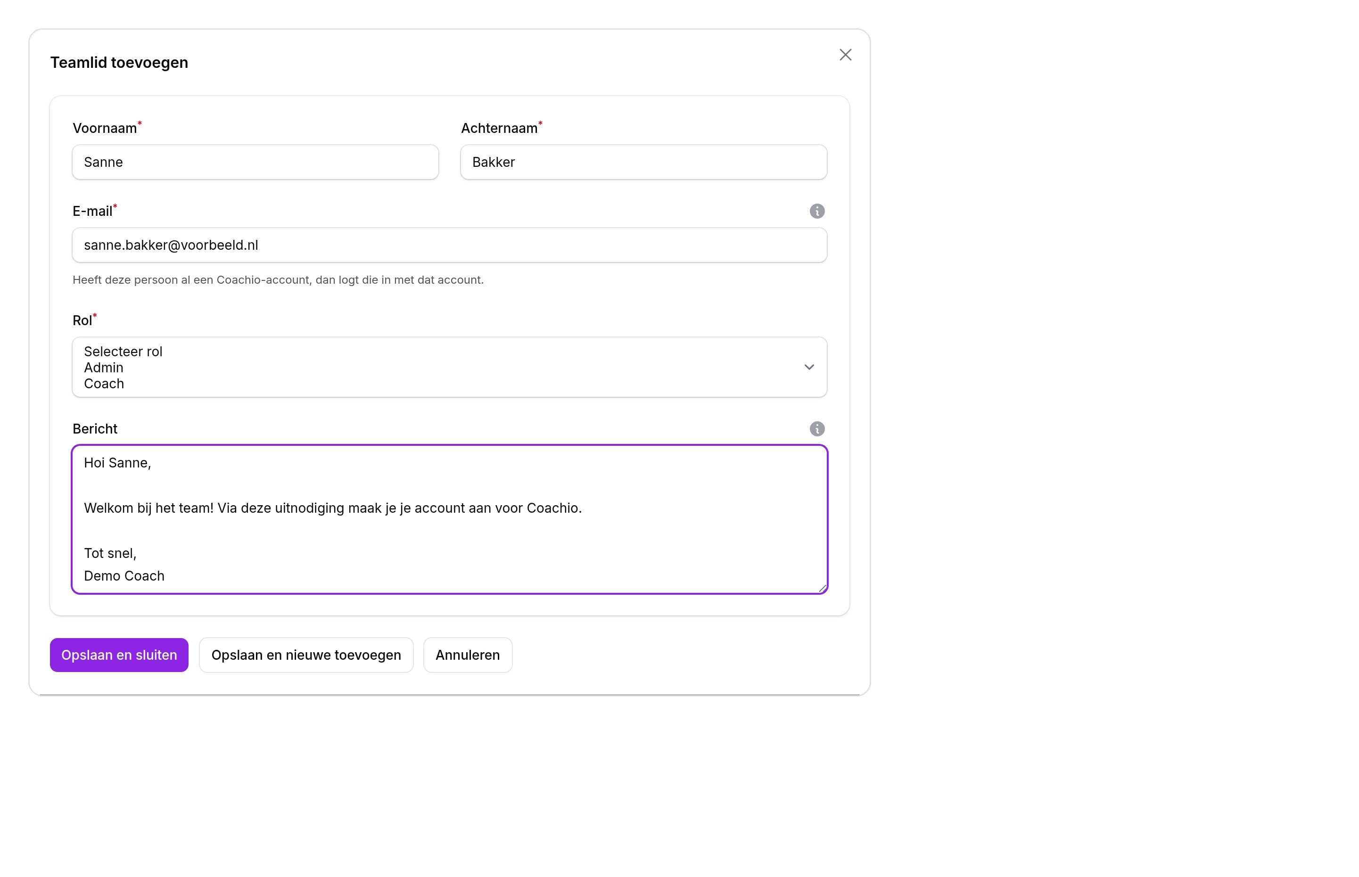Cancel with the Annuleren button
The height and width of the screenshot is (877, 1359).
click(x=468, y=655)
